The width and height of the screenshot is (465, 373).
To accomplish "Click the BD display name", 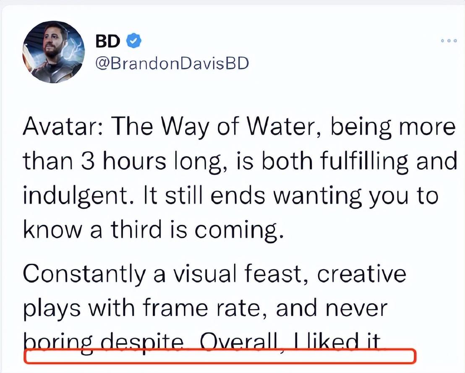I will [x=108, y=41].
